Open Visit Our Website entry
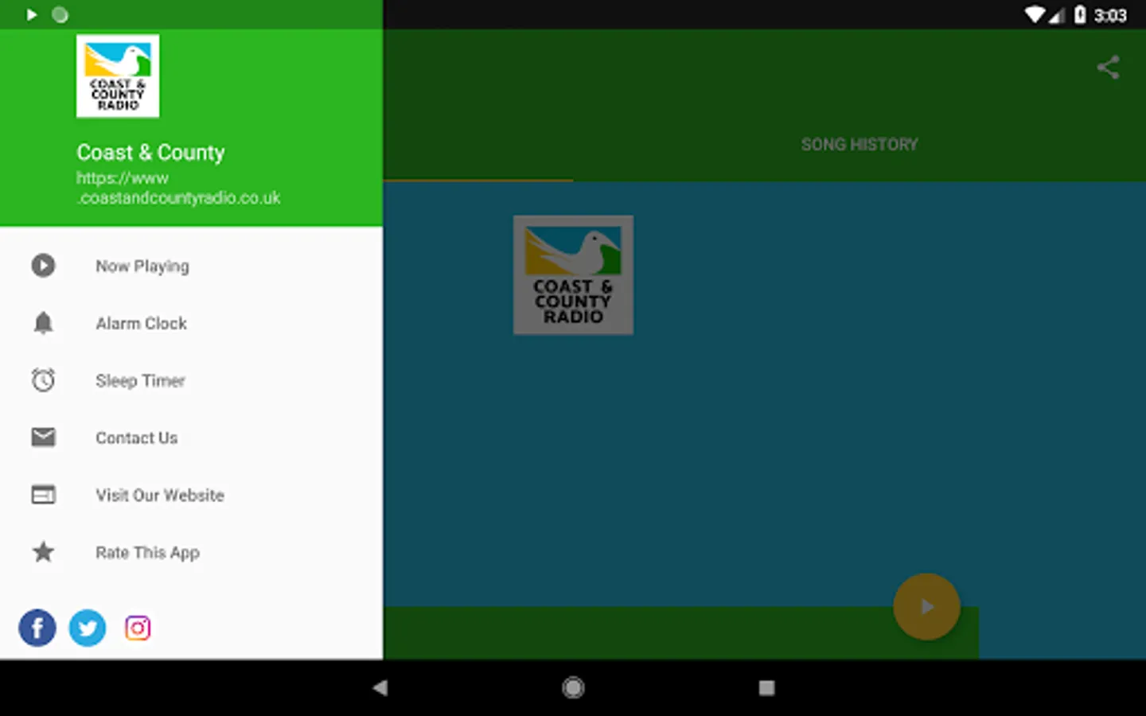This screenshot has width=1146, height=716. pyautogui.click(x=191, y=495)
